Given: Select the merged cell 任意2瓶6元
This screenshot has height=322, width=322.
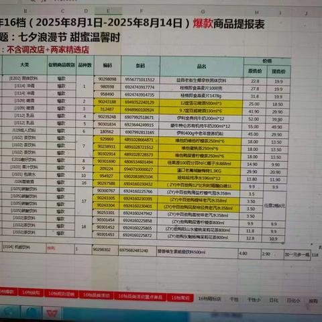Looking at the screenshot, I should pyautogui.click(x=274, y=205).
